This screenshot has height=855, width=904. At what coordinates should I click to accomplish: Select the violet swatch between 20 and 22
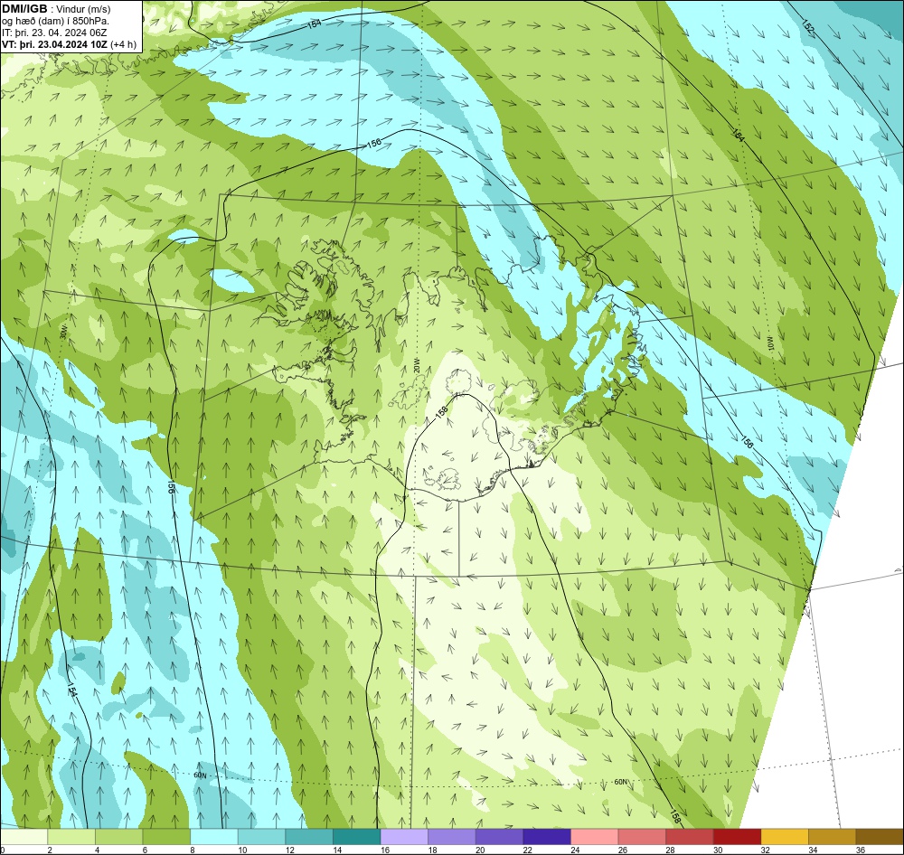click(x=499, y=837)
